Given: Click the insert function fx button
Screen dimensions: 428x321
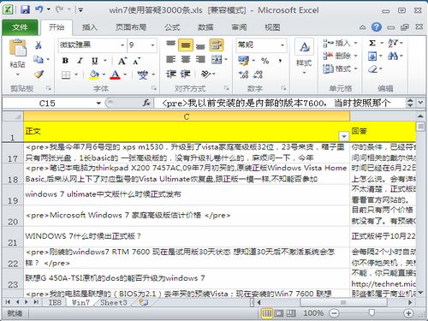Looking at the screenshot, I should pyautogui.click(x=146, y=103).
